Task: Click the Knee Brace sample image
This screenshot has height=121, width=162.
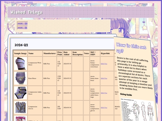Action: pos(20,78)
